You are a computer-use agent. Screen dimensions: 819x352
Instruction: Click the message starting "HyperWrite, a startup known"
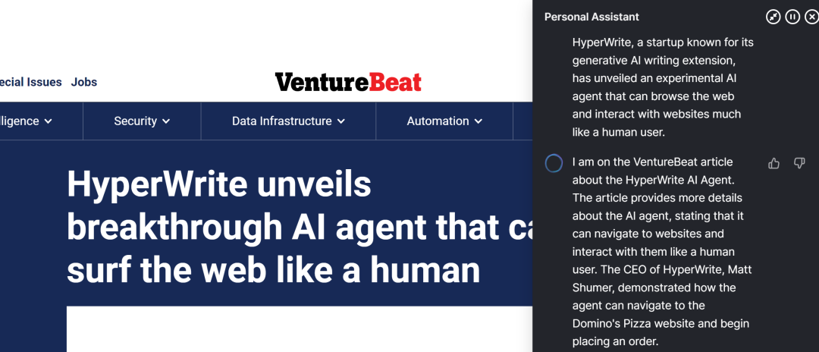click(663, 86)
